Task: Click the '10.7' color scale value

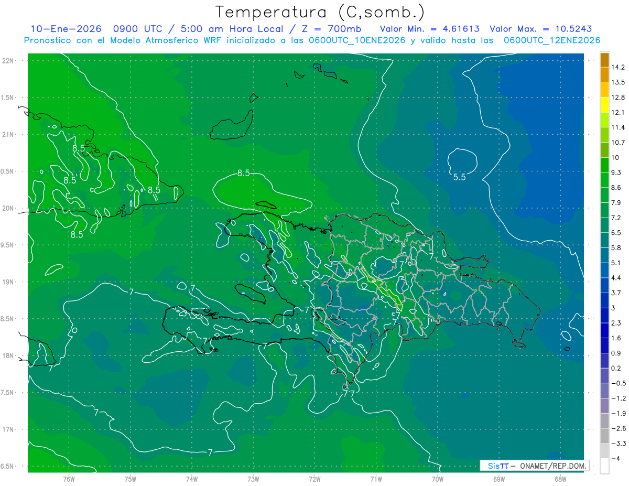Action: tap(618, 143)
